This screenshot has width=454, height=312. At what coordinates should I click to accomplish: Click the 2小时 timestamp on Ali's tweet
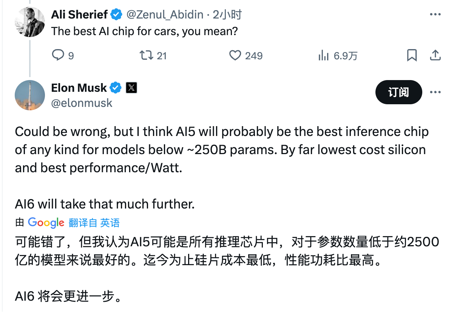tap(227, 15)
